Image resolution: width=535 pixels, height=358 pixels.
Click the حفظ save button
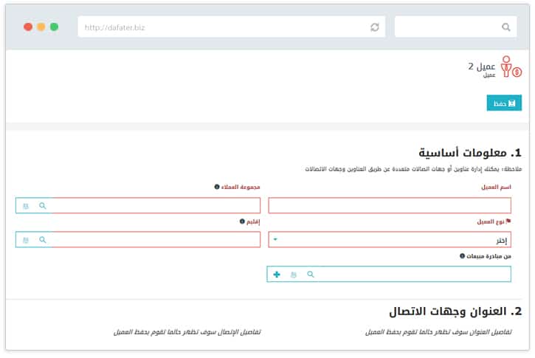504,103
